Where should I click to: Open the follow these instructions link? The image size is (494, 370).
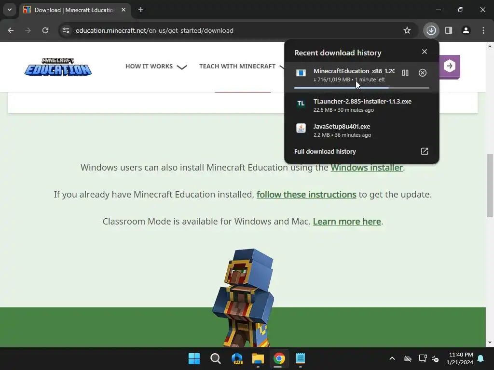click(x=306, y=195)
